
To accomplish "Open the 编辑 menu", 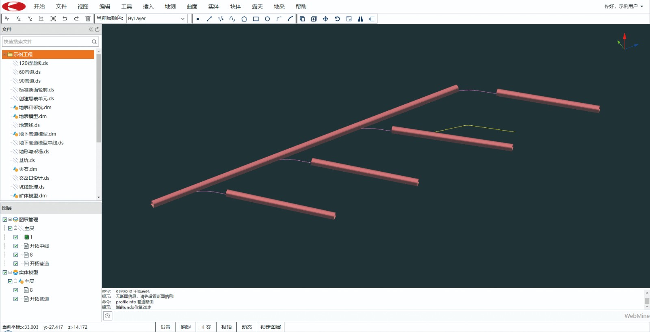I will click(105, 6).
